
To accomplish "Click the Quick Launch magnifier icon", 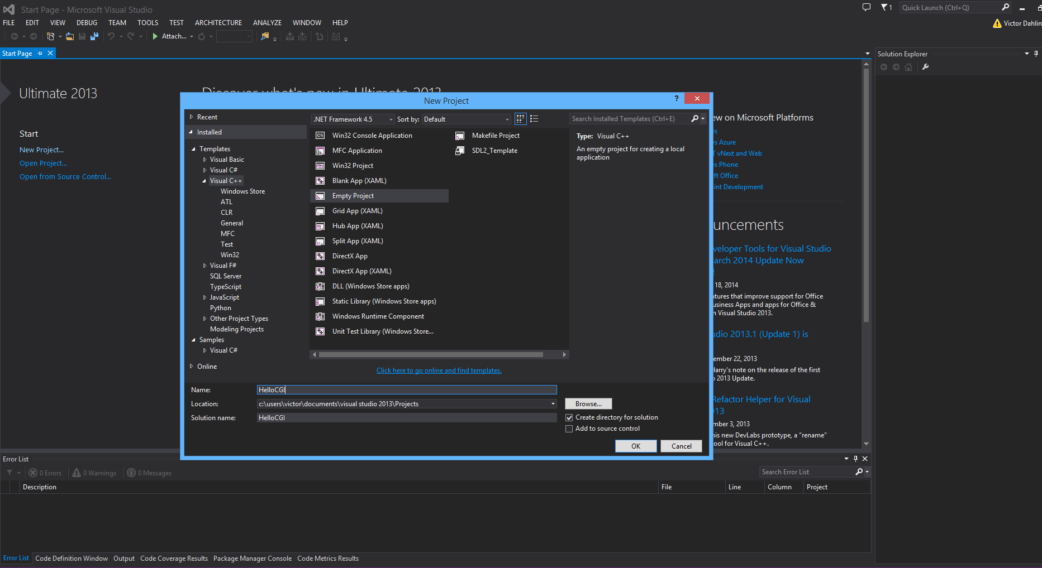I will pos(1005,7).
